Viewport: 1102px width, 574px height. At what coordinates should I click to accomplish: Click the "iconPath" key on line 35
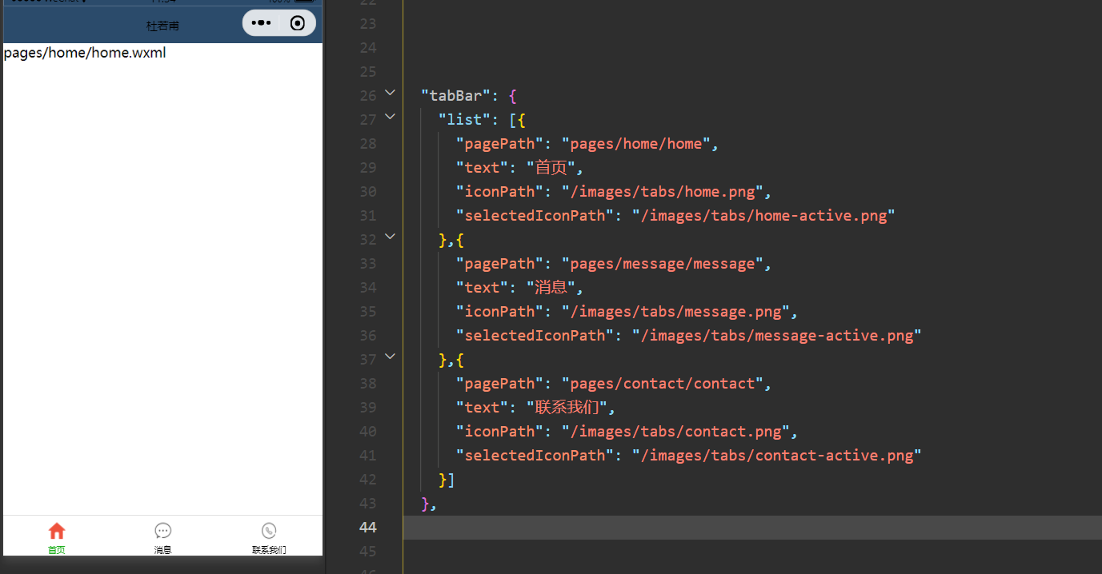(499, 312)
